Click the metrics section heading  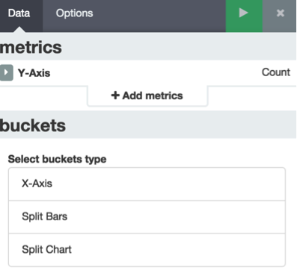point(31,47)
